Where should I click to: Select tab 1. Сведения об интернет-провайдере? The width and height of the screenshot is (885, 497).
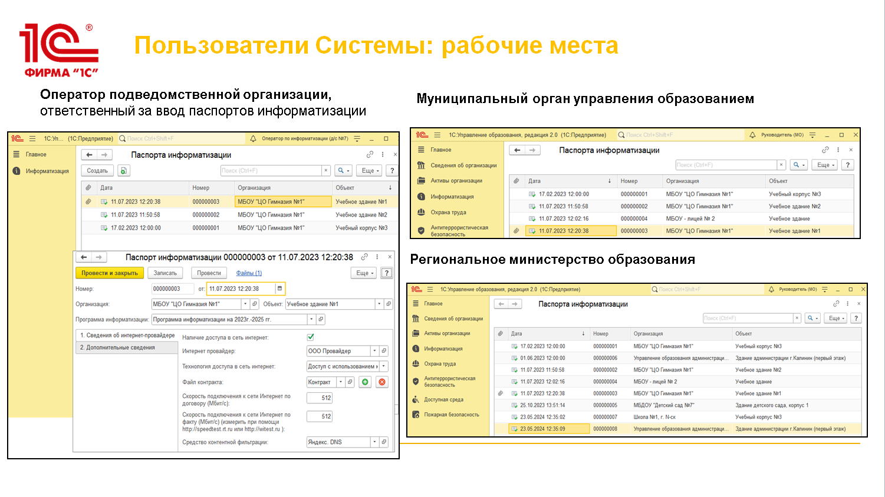click(127, 335)
